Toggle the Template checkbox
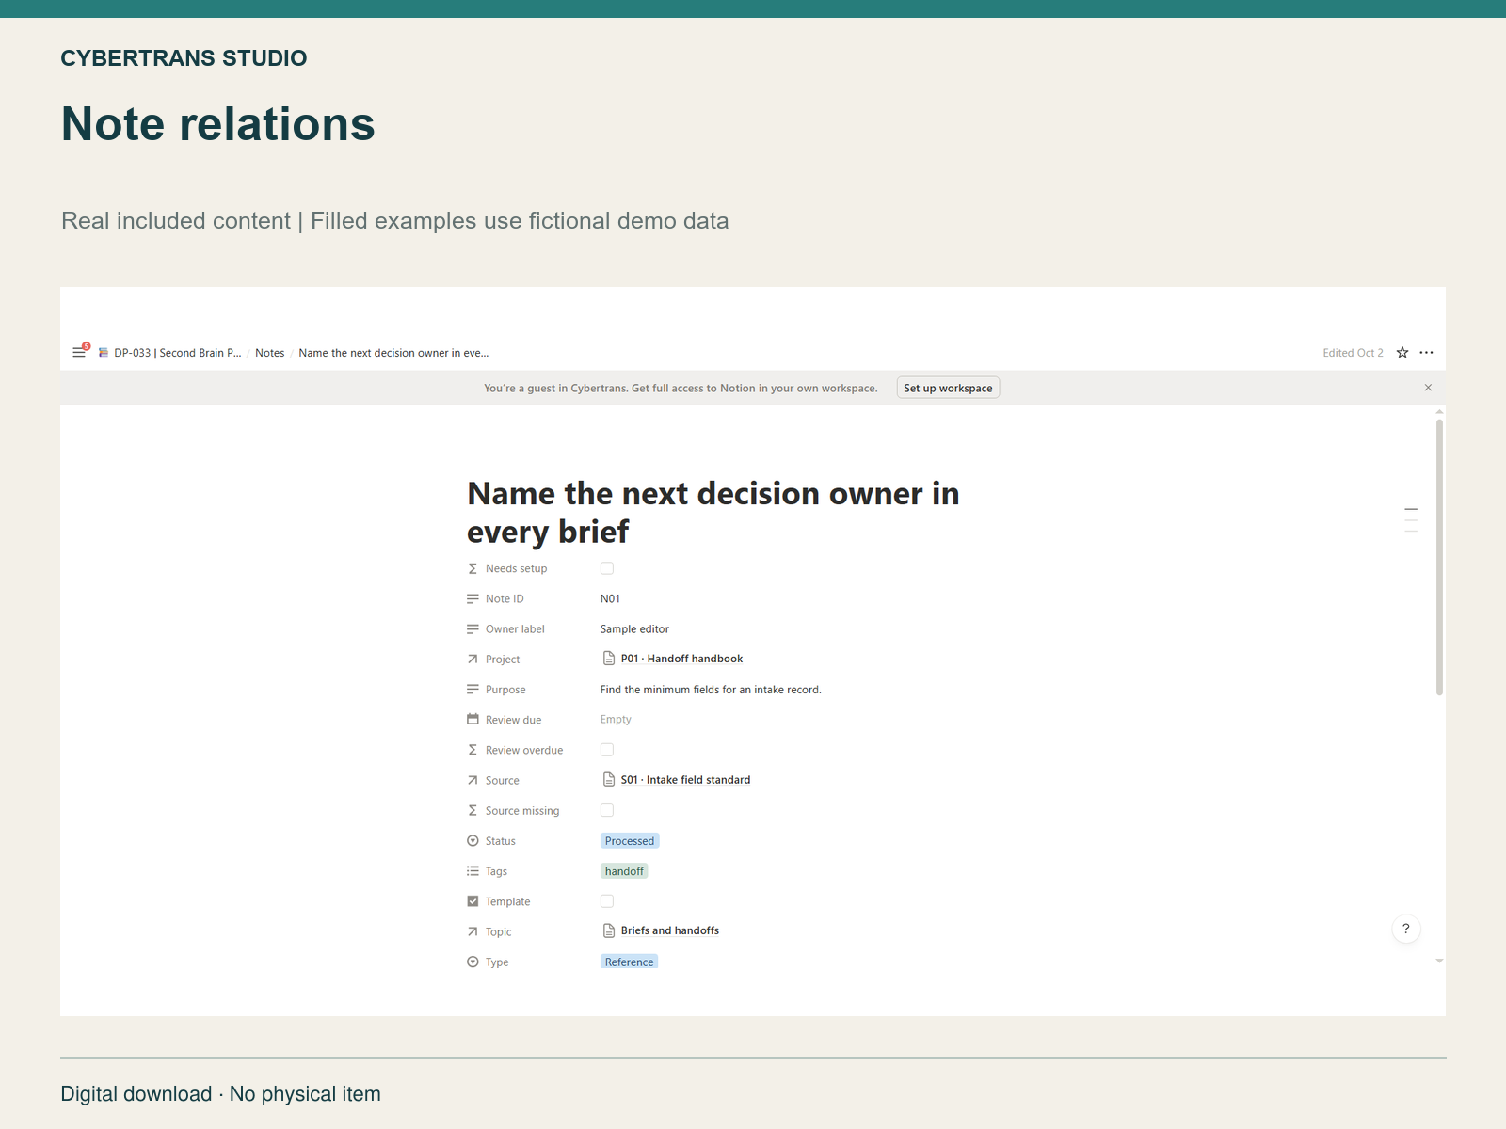1506x1129 pixels. pos(607,901)
